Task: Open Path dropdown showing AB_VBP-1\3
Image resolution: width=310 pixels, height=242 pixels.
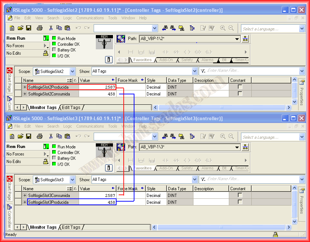Action: tap(237, 147)
